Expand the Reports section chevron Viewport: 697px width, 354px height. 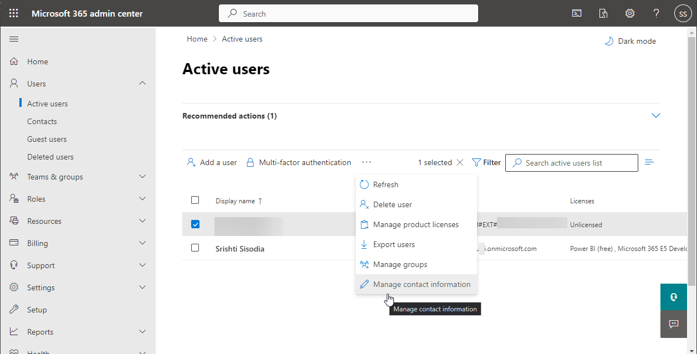click(x=142, y=332)
